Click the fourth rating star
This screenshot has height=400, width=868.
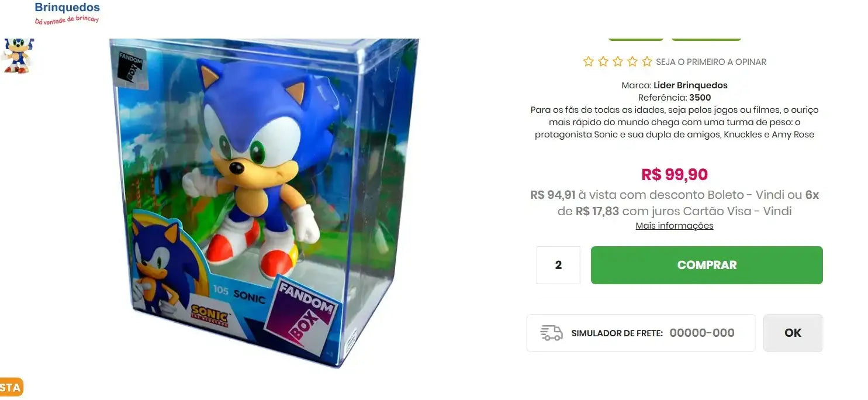632,61
